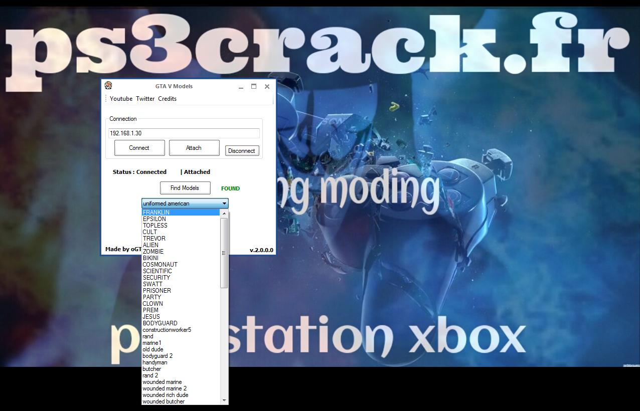Select old dude from the model list
Viewport: 640px width, 411px height.
[181, 349]
